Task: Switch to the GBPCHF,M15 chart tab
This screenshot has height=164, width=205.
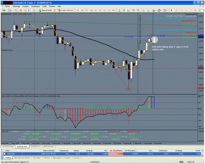Action: point(49,147)
